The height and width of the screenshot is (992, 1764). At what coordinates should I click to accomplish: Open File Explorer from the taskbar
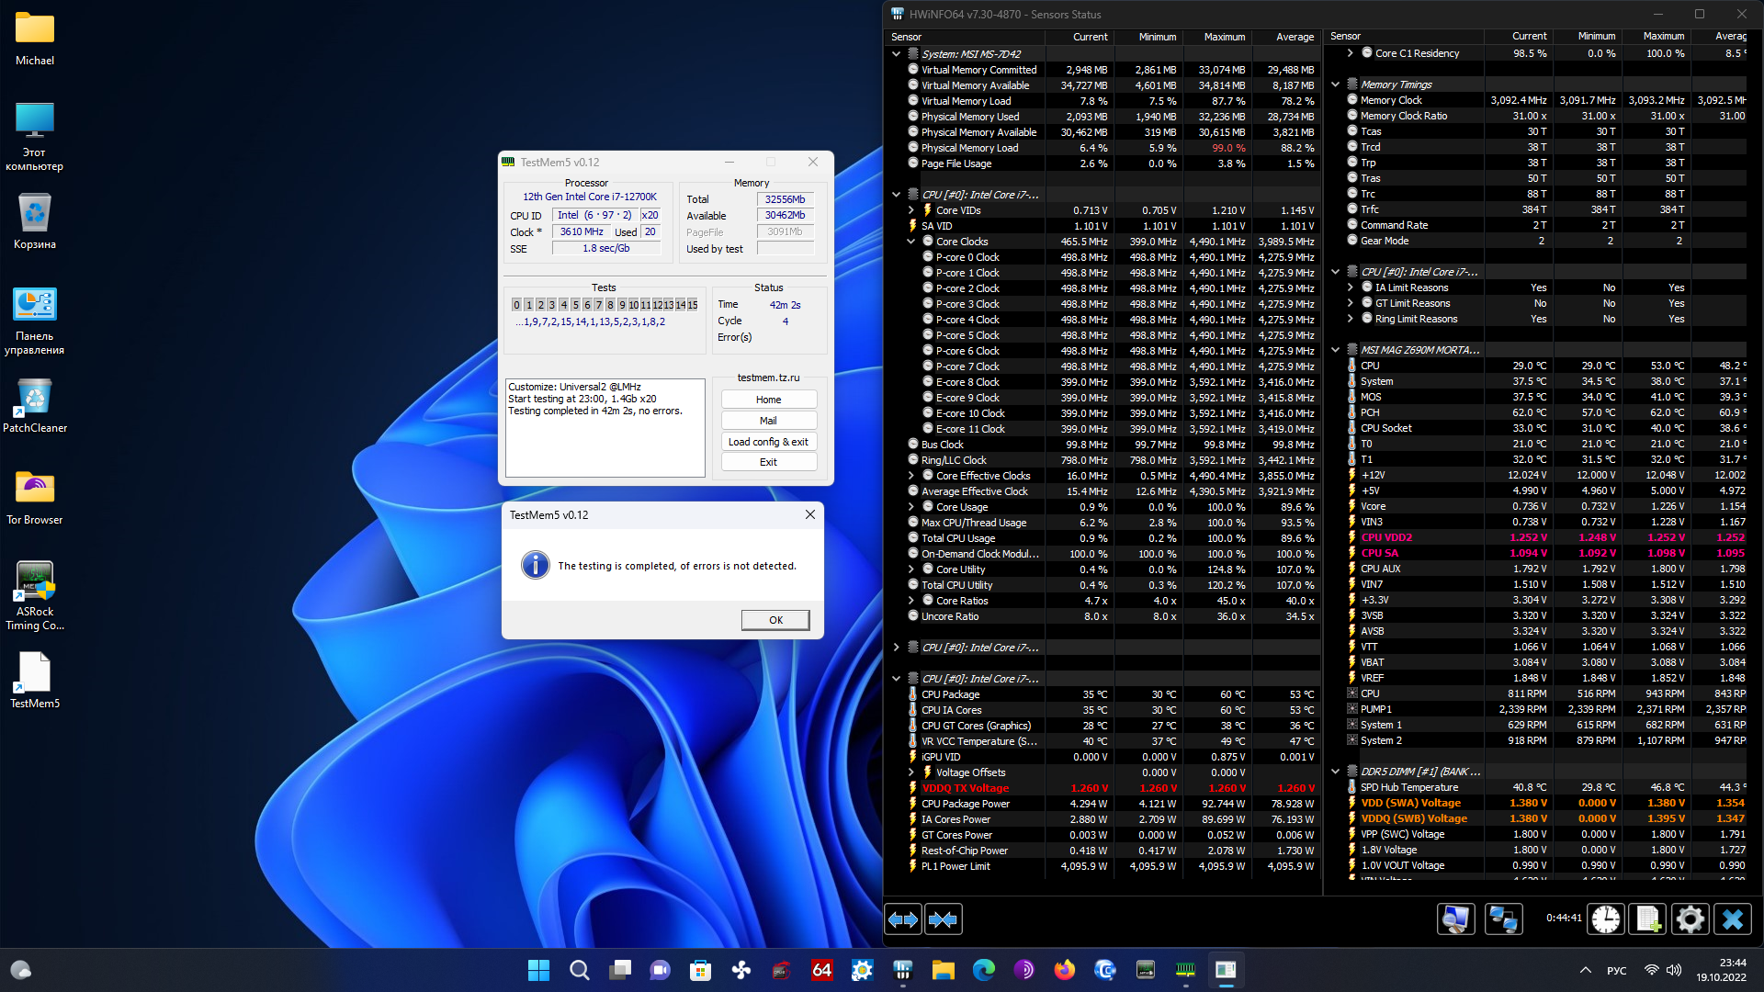pos(943,970)
